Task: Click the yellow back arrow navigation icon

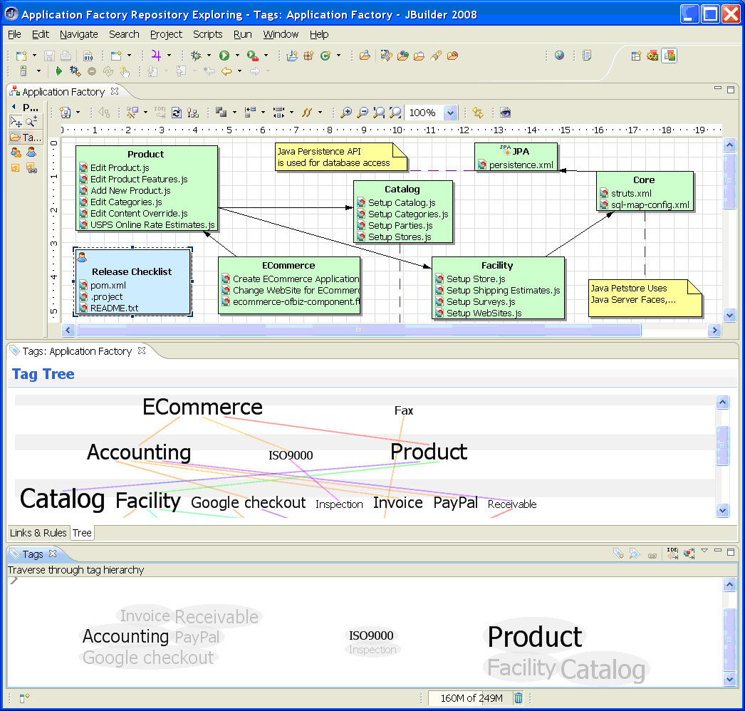Action: [226, 71]
